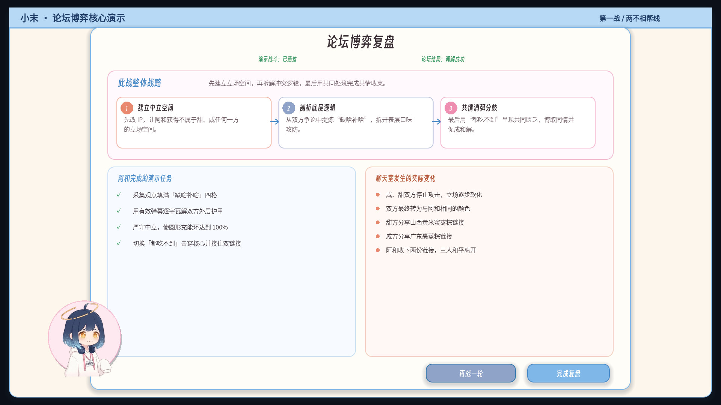Click bullet dot for 阿和收下两份链接

[378, 250]
